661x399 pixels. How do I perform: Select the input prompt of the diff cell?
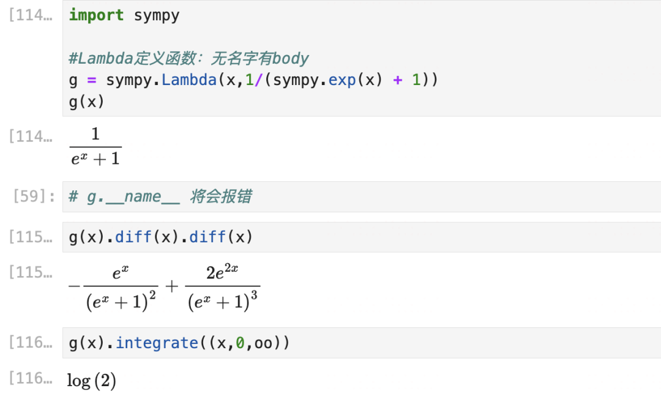31,237
